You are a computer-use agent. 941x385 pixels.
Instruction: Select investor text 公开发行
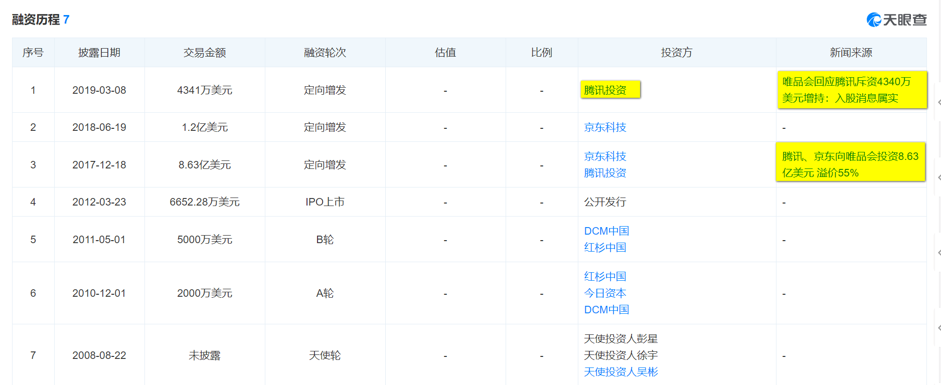point(605,202)
